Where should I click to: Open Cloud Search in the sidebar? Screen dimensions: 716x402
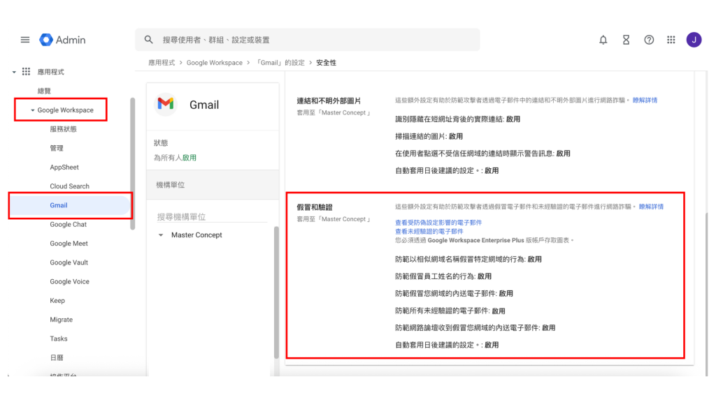click(x=69, y=186)
